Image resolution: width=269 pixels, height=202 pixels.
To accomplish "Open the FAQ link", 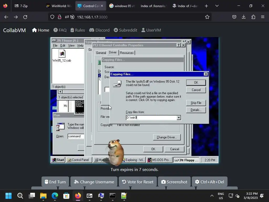I will pos(60,30).
